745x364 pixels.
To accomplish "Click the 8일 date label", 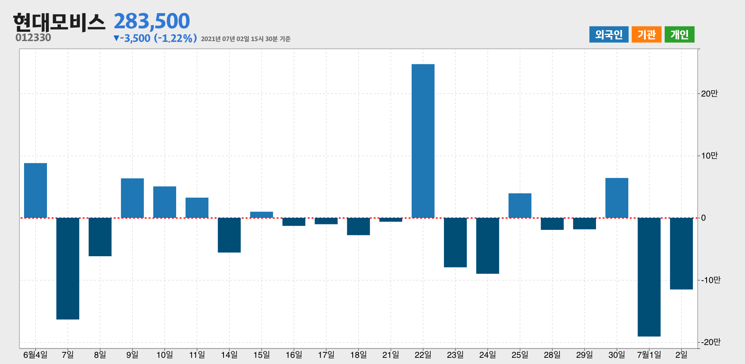I will click(100, 355).
